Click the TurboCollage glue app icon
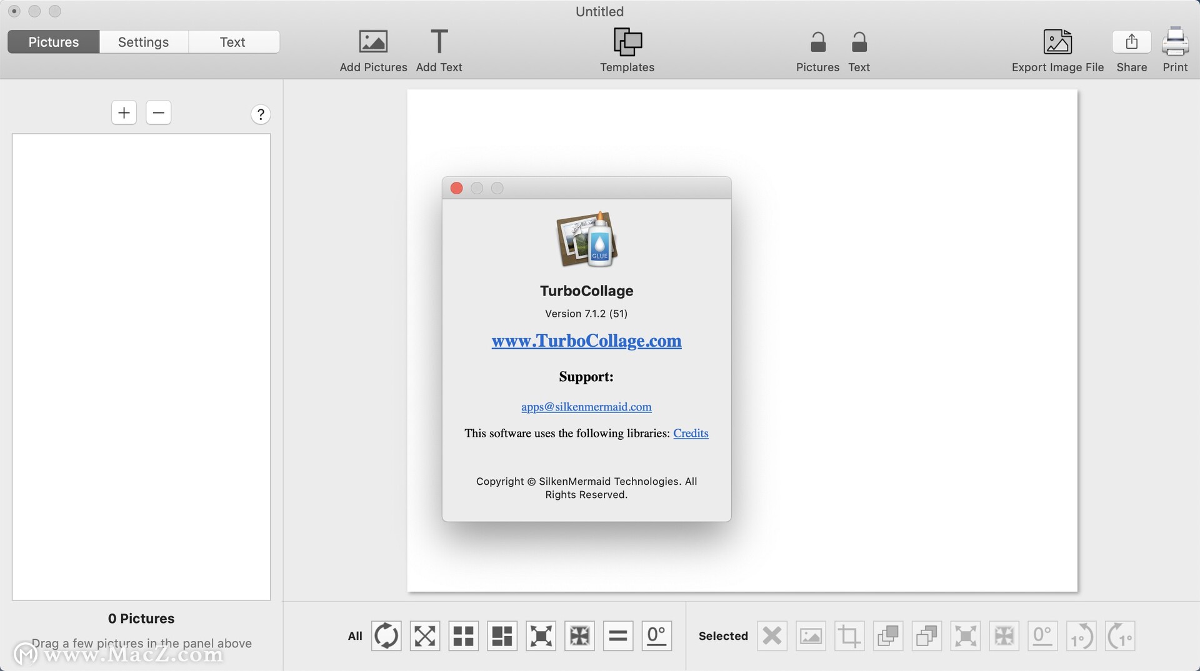This screenshot has height=671, width=1200. [587, 240]
